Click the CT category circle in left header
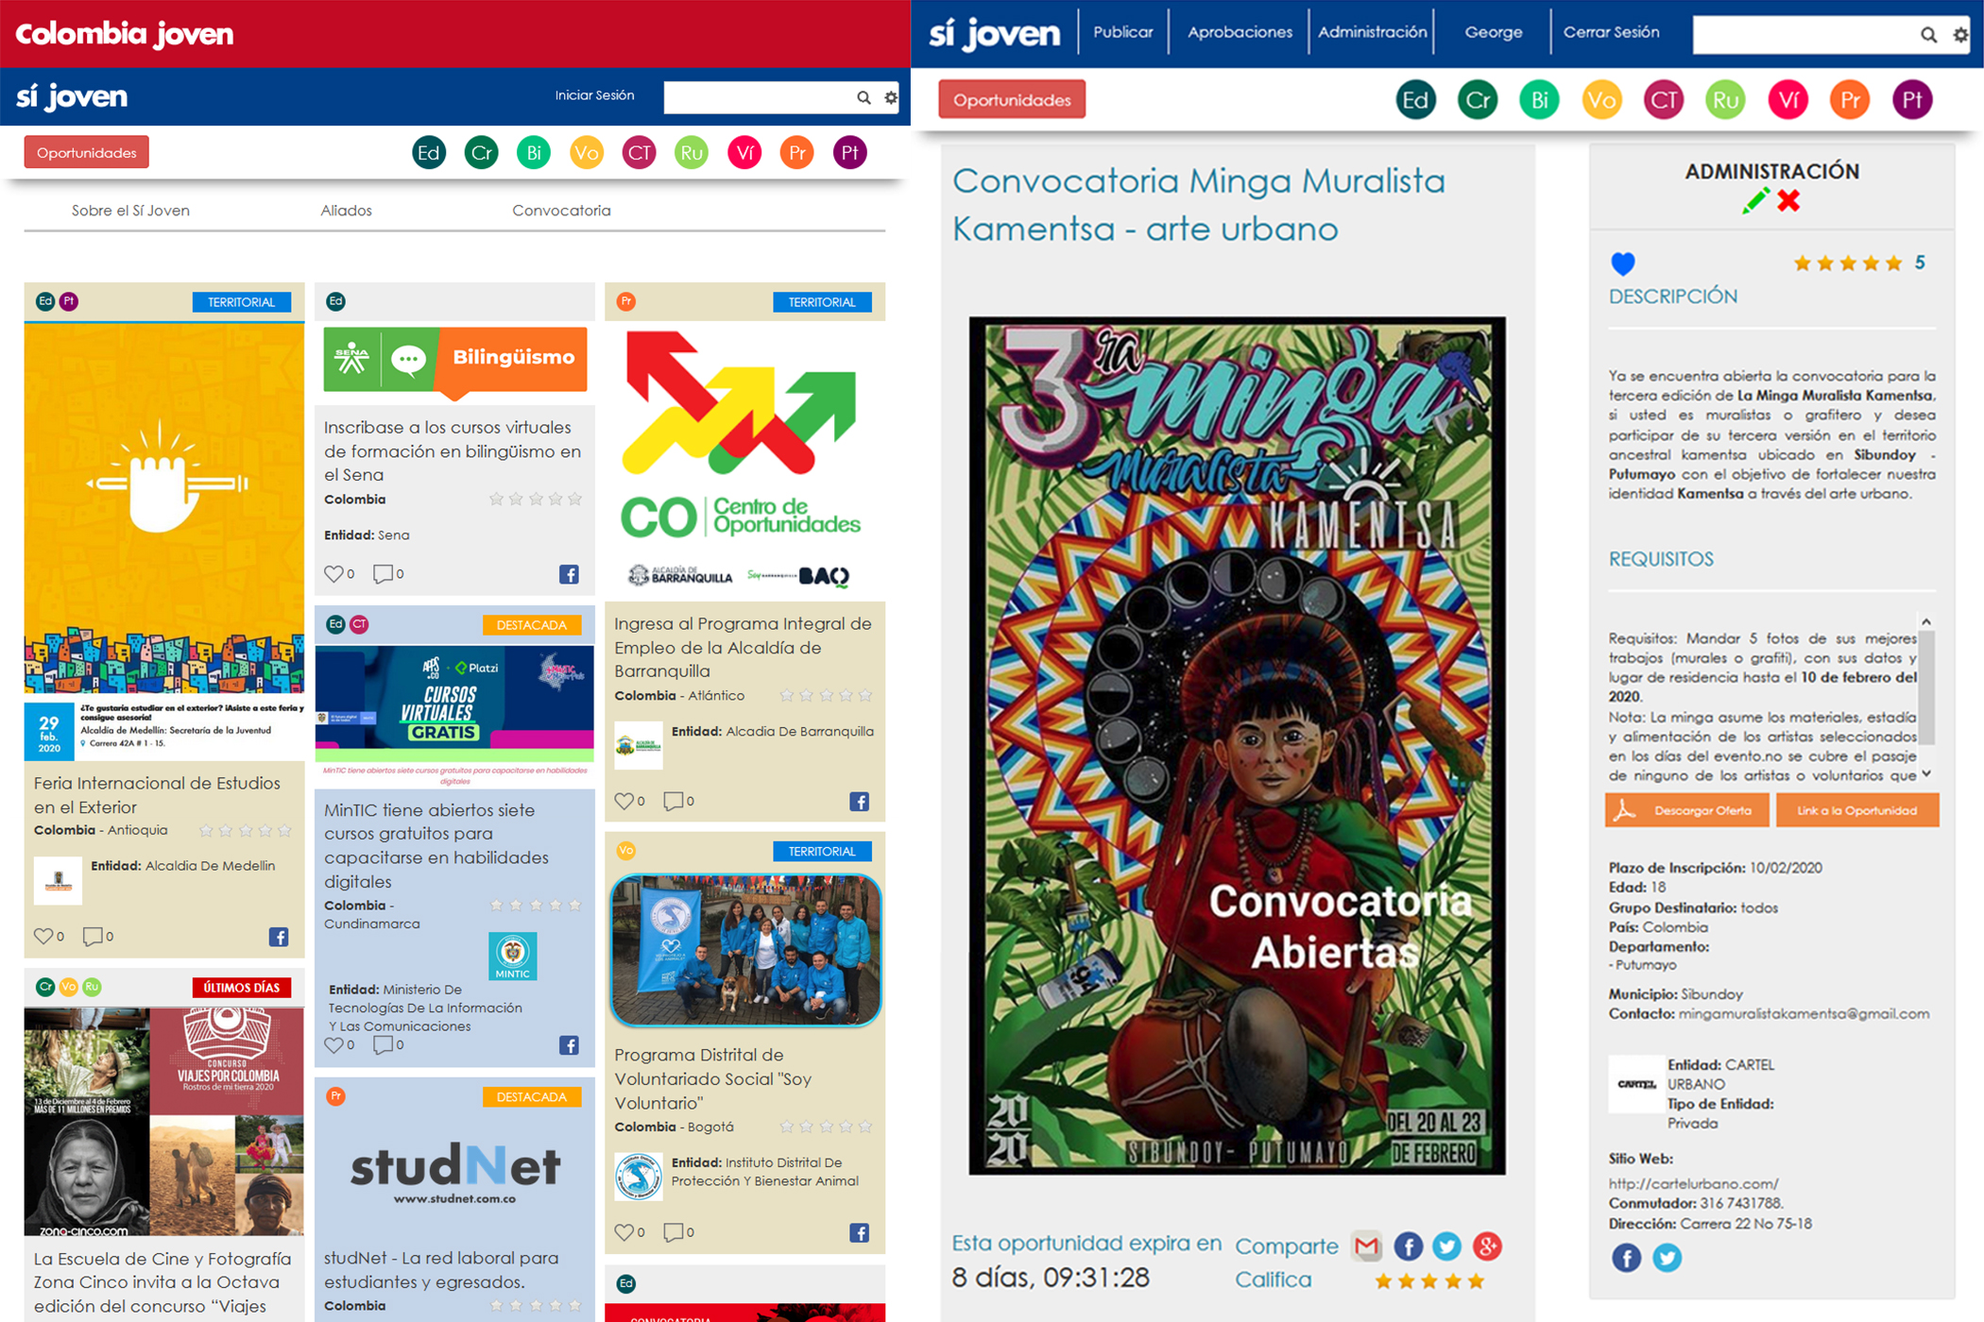Screen dimensions: 1984x1322 pyautogui.click(x=639, y=153)
